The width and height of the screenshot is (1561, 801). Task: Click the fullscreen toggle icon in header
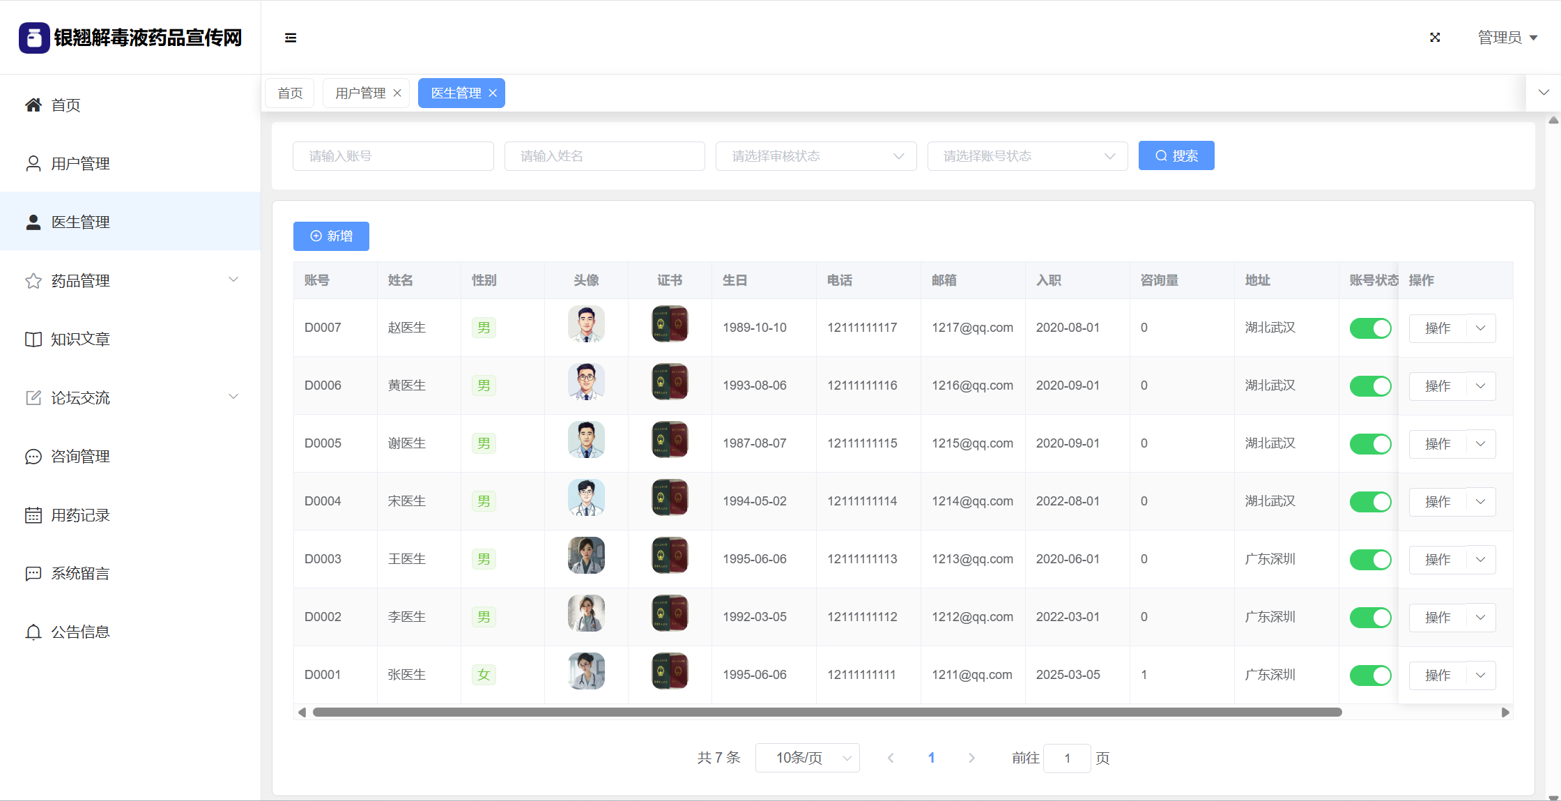coord(1435,38)
